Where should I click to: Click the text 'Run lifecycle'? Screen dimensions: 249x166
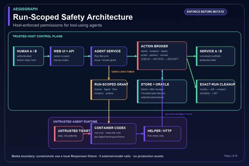click(x=101, y=56)
